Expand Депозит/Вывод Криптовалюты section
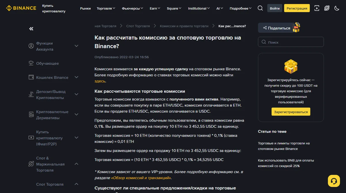This screenshot has width=346, height=193. pos(76,94)
